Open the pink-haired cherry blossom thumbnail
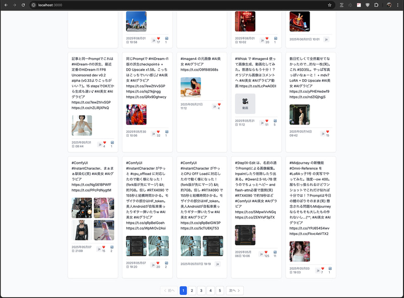The width and height of the screenshot is (404, 298). click(x=104, y=208)
